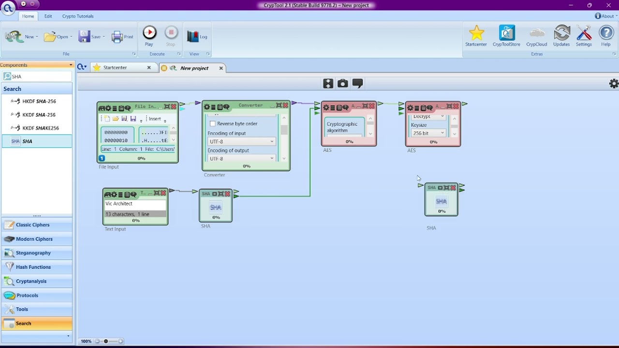Open the Encoding of output dropdown
This screenshot has width=619, height=348.
coord(241,159)
